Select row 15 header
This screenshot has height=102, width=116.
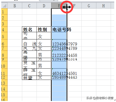pyautogui.click(x=4, y=94)
